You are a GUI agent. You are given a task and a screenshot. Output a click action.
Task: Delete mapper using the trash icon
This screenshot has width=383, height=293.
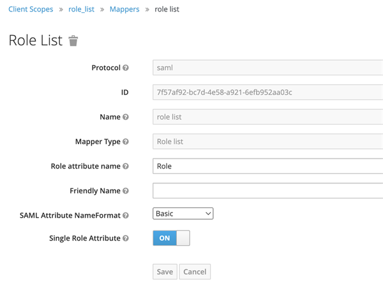(73, 40)
